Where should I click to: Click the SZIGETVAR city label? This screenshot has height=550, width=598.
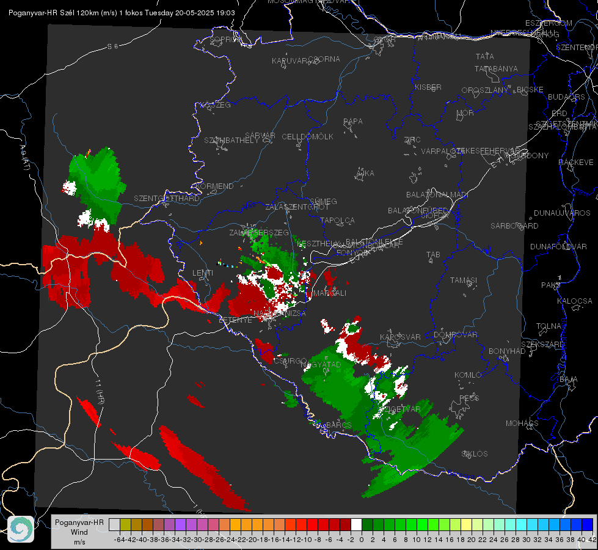pos(399,409)
